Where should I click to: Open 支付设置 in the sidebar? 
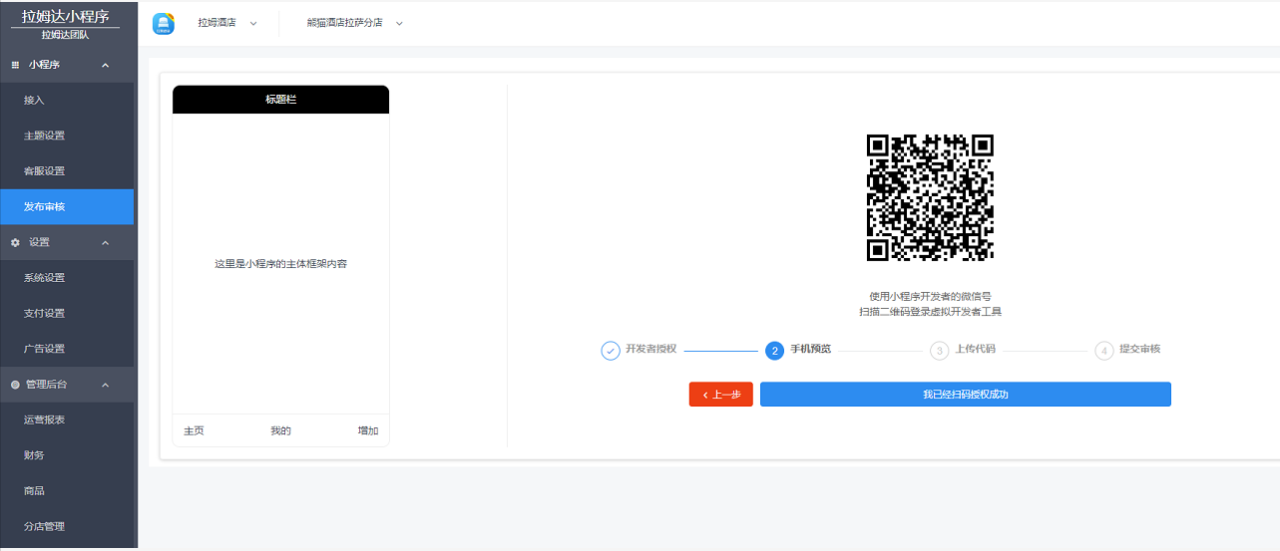(x=67, y=314)
